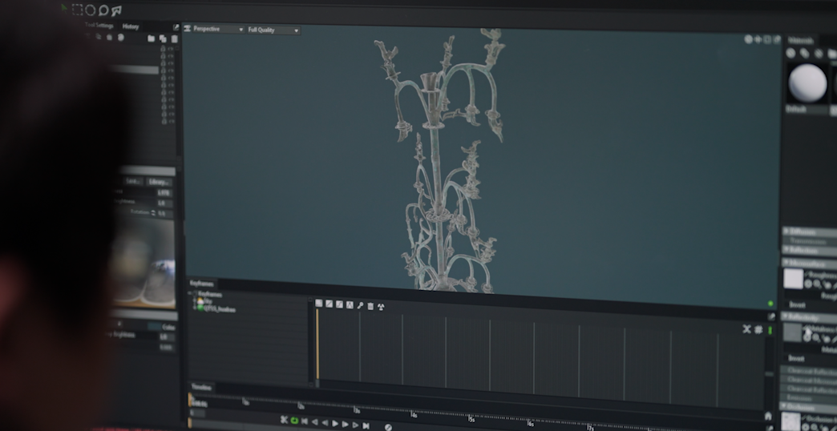Click the Default material preview sphere

click(807, 83)
